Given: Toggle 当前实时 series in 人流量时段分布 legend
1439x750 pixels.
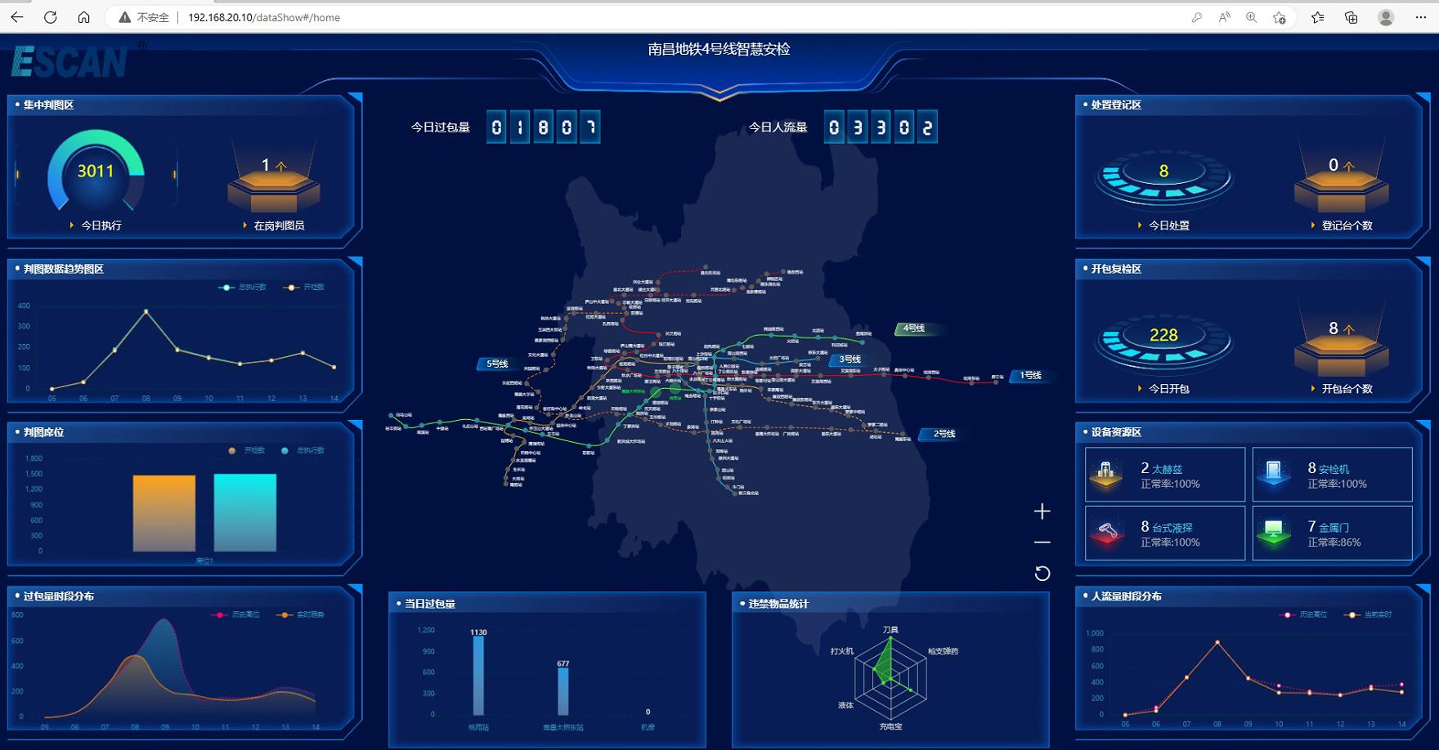Looking at the screenshot, I should (x=1370, y=614).
